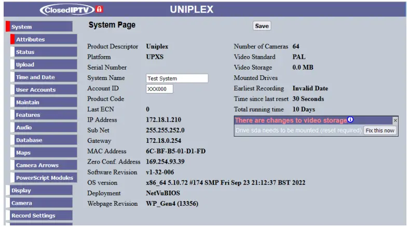Save the system page settings
This screenshot has height=227, width=408.
pyautogui.click(x=262, y=26)
